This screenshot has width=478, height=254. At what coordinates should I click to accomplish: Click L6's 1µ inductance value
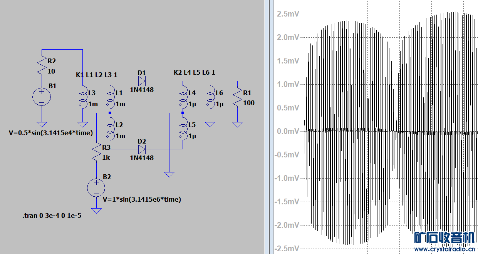point(220,104)
